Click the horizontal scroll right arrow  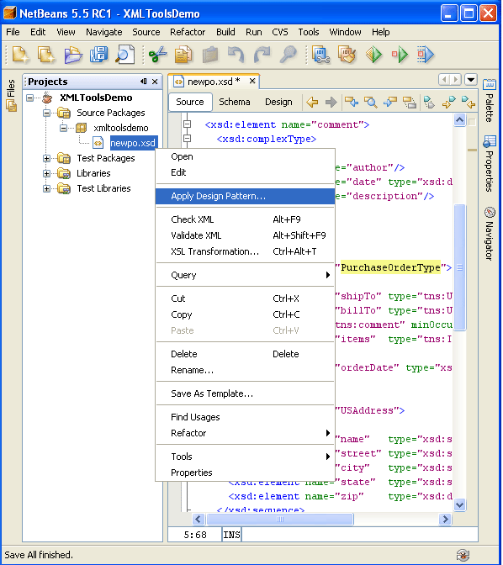pos(445,520)
